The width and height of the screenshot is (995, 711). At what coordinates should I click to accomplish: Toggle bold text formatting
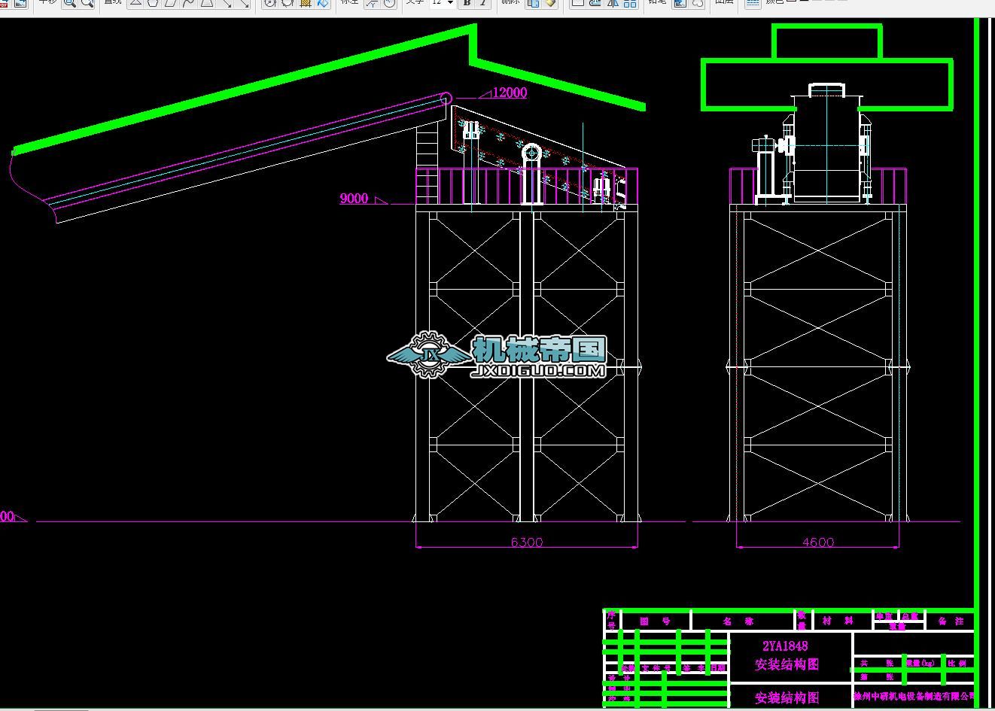467,3
